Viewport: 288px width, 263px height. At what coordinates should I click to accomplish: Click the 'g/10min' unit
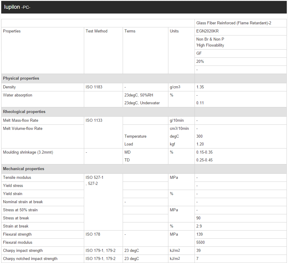[x=177, y=120]
